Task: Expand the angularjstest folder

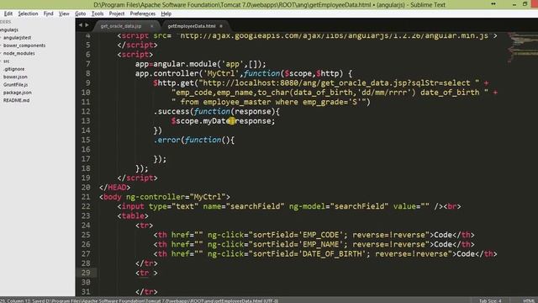Action: 17,38
